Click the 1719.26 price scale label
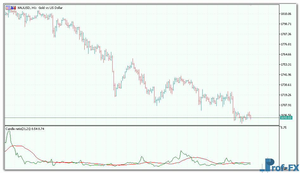This screenshot has width=300, height=173. [286, 95]
